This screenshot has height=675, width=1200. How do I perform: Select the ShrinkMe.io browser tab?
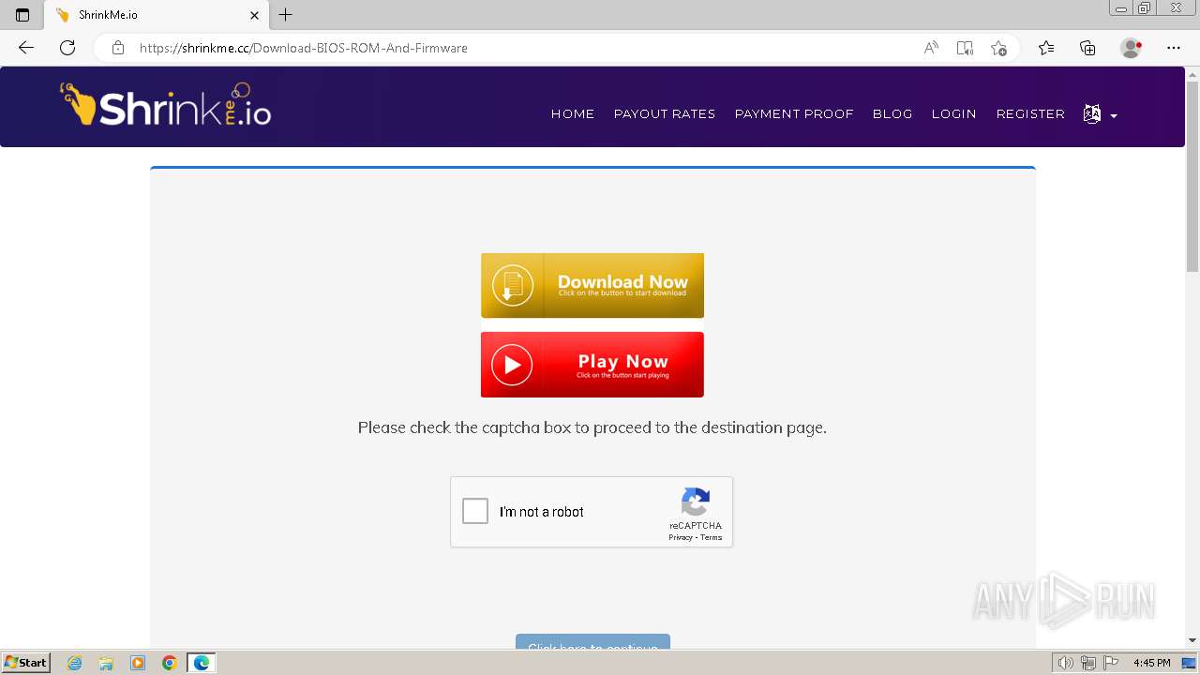coord(157,15)
